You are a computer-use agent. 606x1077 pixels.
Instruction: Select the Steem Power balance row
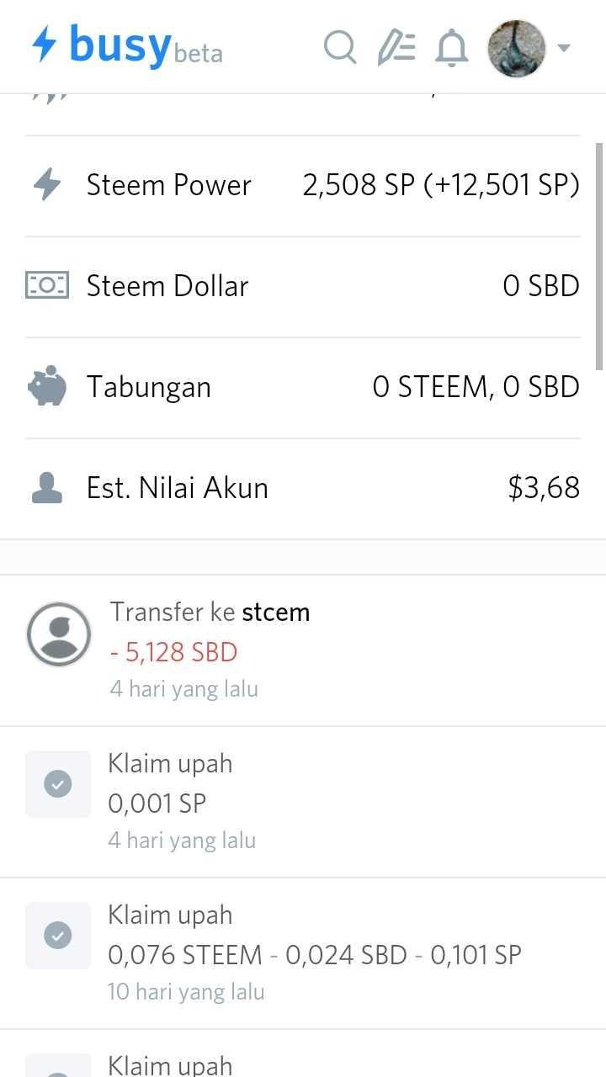point(303,186)
